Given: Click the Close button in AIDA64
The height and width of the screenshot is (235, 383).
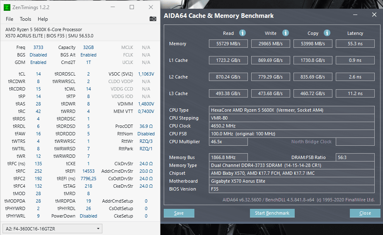Looking at the screenshot, I should [x=365, y=213].
